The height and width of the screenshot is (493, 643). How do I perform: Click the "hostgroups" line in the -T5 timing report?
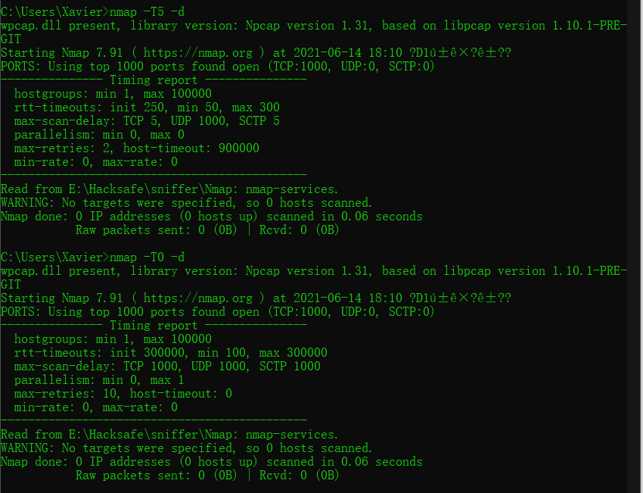click(x=113, y=94)
